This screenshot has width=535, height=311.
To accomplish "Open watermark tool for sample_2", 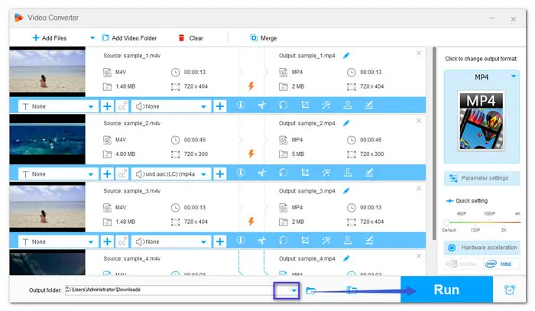I will point(347,173).
